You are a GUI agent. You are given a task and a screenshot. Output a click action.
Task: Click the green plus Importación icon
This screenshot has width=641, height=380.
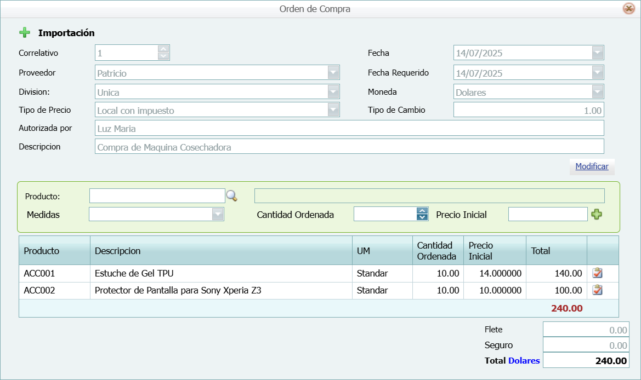(x=25, y=33)
